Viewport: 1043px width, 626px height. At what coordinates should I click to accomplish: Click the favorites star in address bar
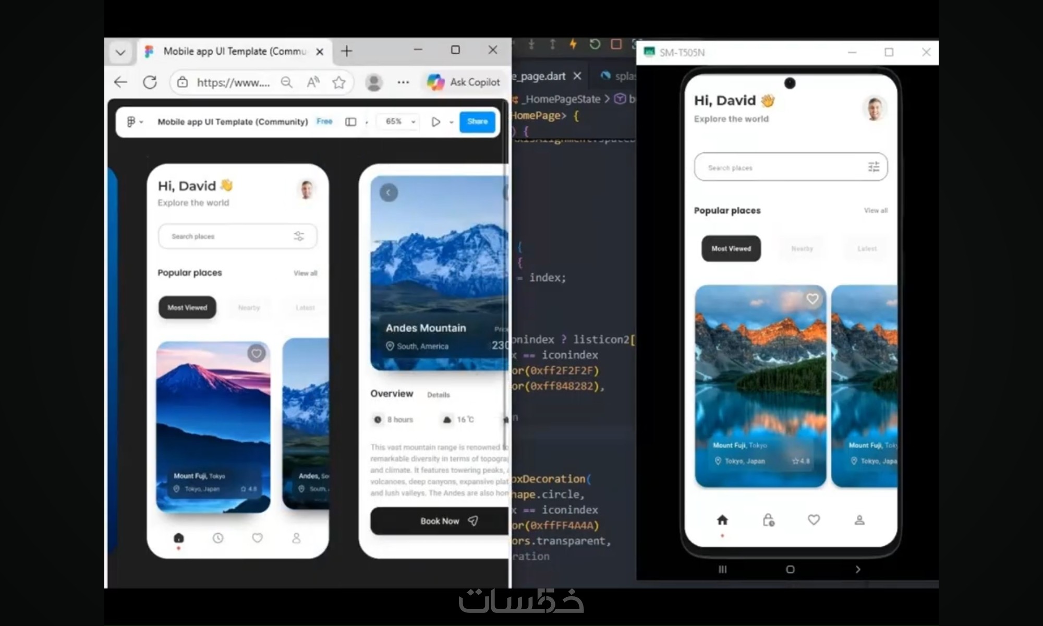(339, 82)
